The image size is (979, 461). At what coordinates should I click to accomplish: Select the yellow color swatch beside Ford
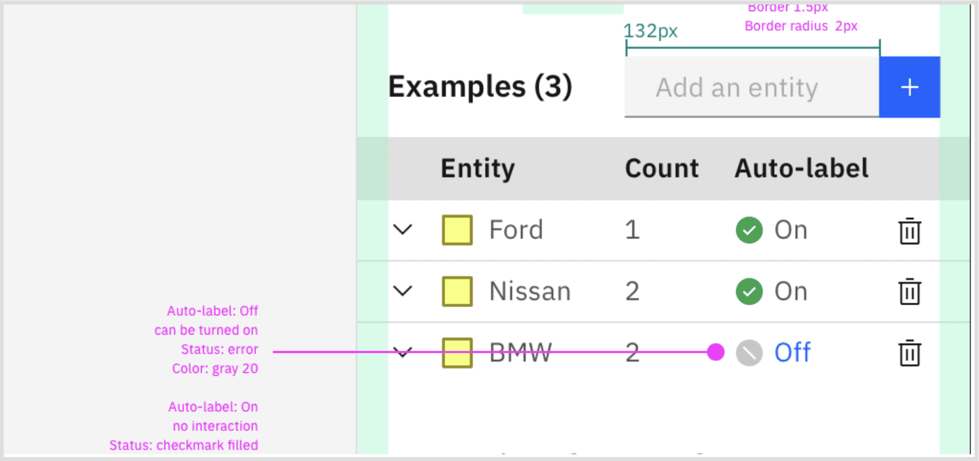tap(457, 230)
